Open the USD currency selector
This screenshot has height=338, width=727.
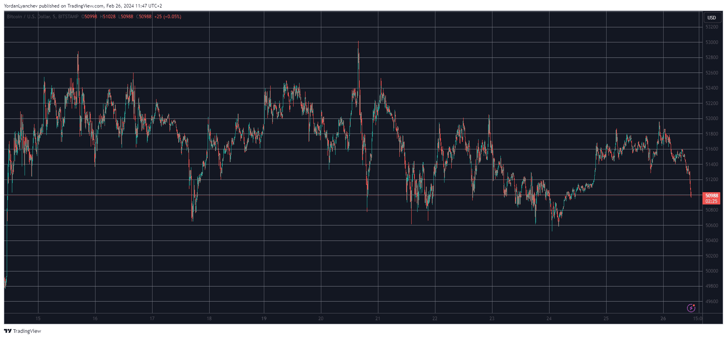click(712, 17)
